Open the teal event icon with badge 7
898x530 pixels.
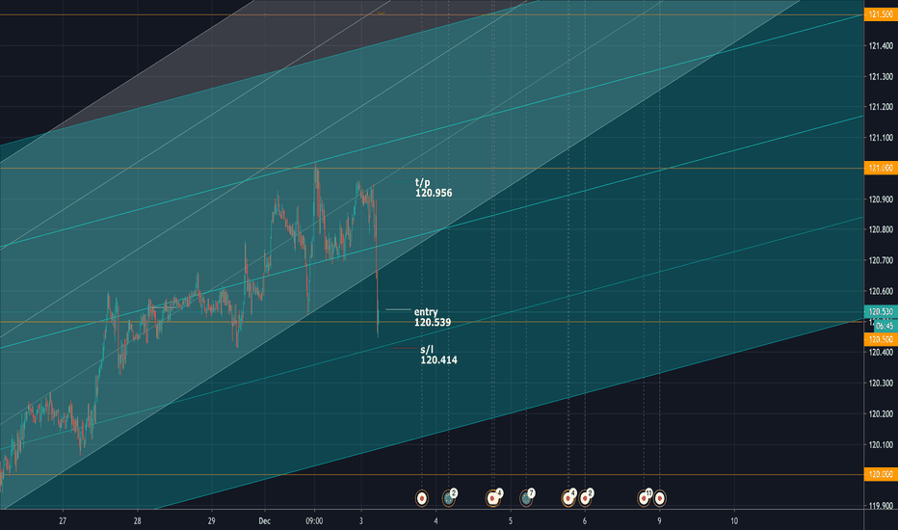(526, 498)
